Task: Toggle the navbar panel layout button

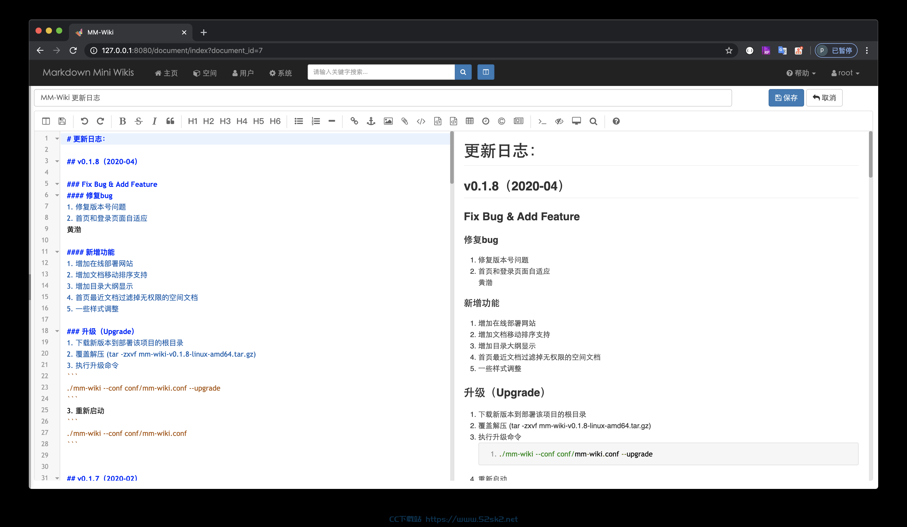Action: (x=486, y=72)
